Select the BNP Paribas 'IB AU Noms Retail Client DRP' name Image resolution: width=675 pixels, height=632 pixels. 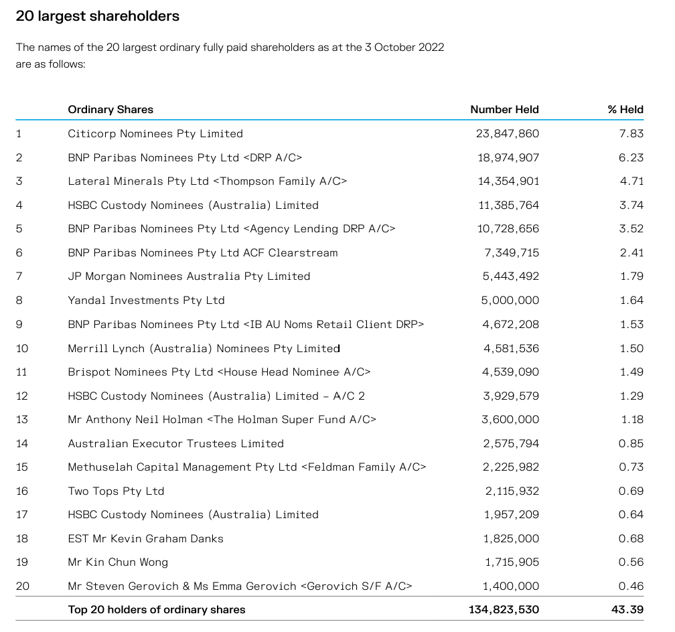(x=246, y=325)
